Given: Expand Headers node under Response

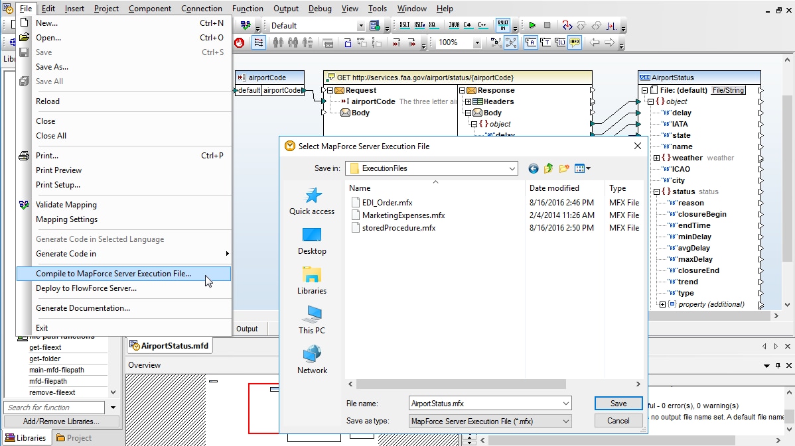Looking at the screenshot, I should (x=468, y=102).
